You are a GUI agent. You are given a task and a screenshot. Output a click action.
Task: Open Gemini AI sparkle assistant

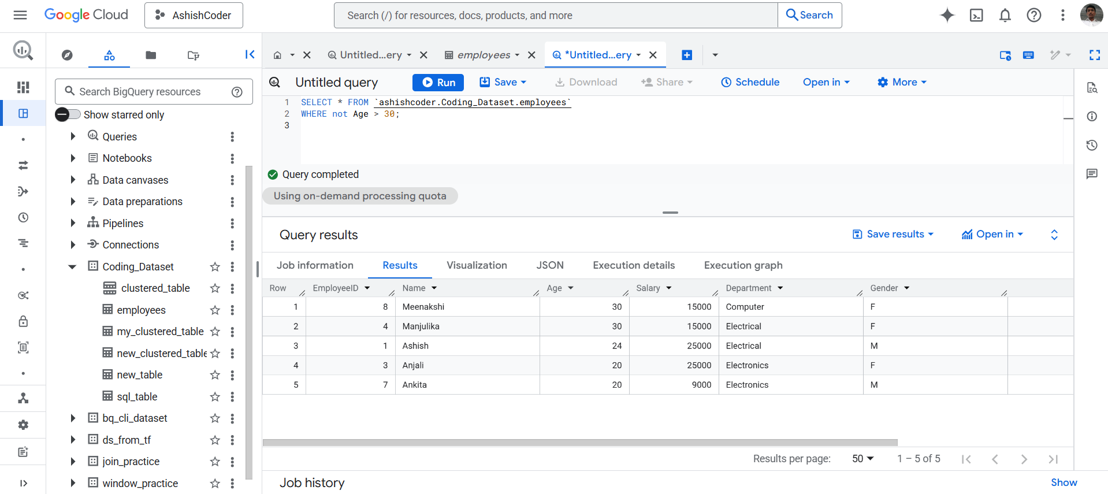coord(947,15)
